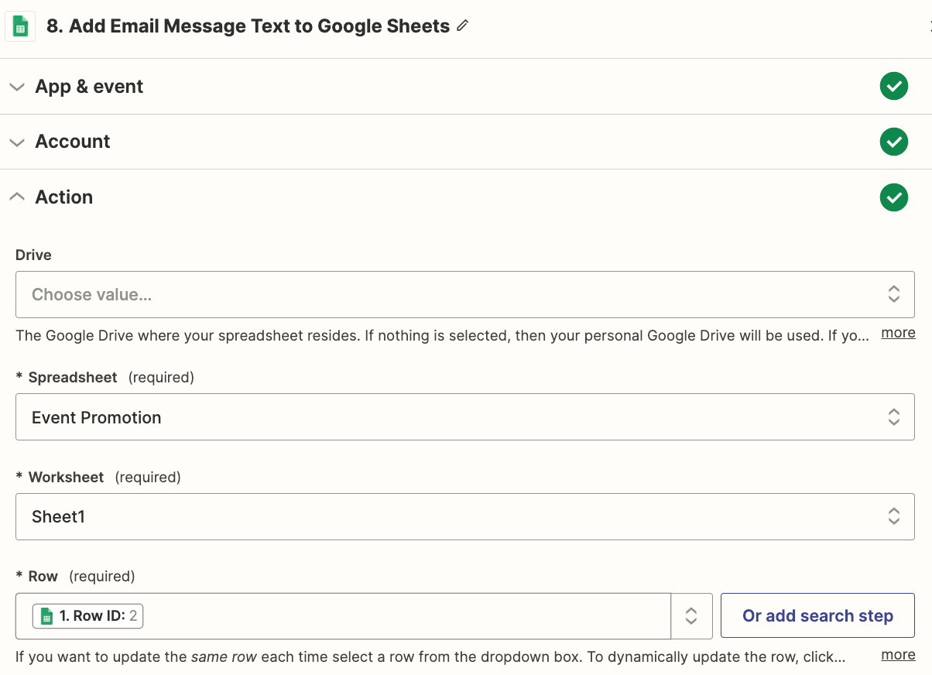This screenshot has width=932, height=675.
Task: Click the Drive field up-down arrows
Action: tap(894, 294)
